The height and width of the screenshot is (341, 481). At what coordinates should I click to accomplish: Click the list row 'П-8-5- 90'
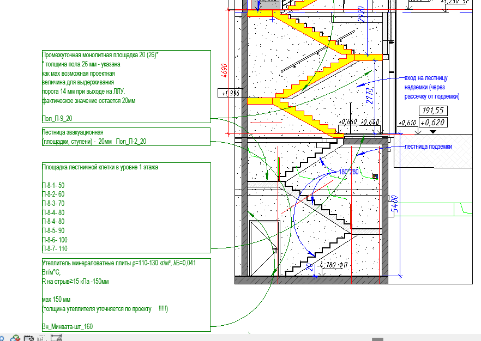pos(53,231)
